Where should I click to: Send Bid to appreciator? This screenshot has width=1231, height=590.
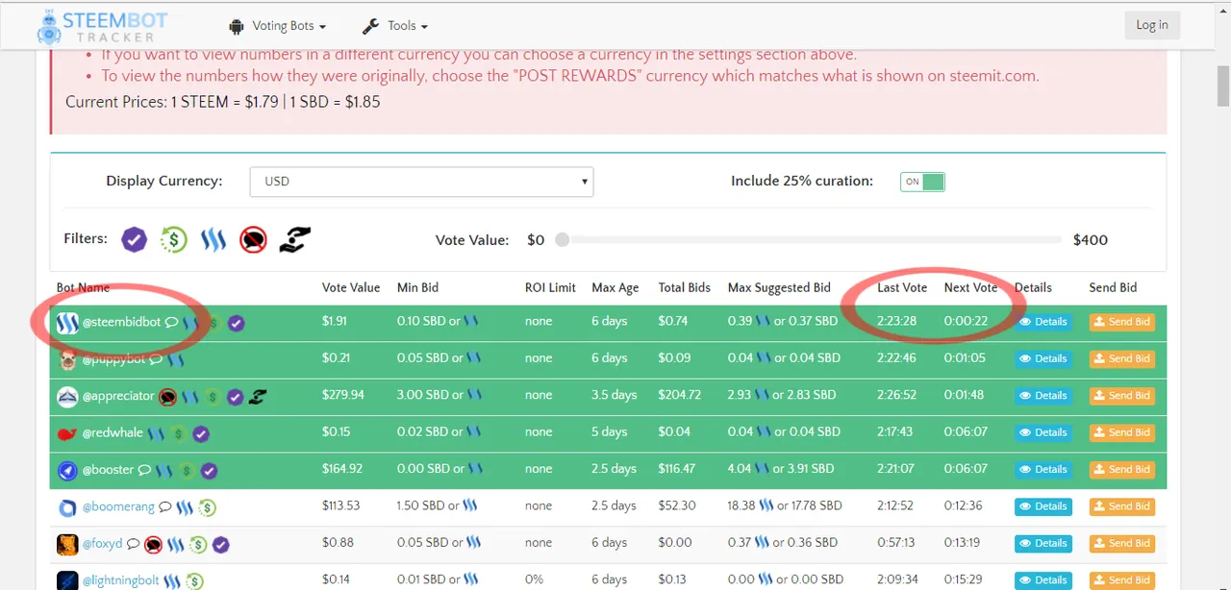(1122, 395)
